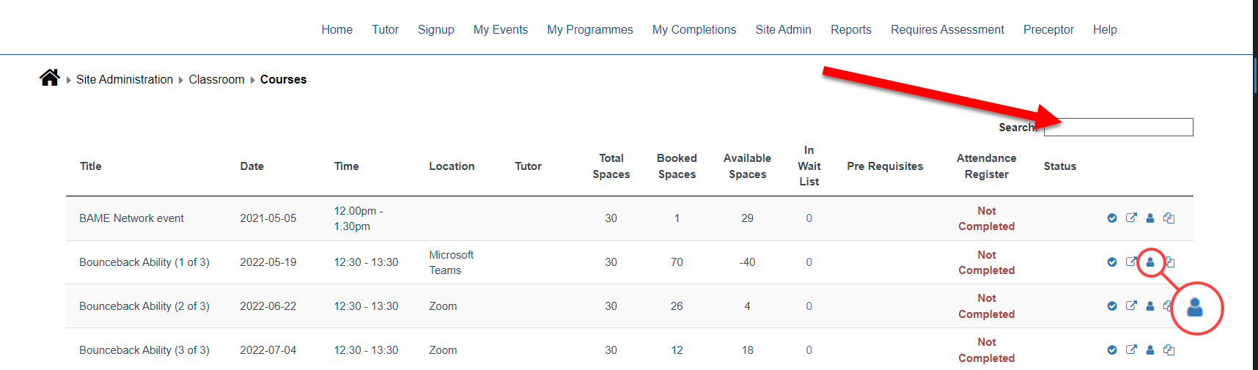The height and width of the screenshot is (370, 1258).
Task: Click checkmark icon for BAME Network event
Action: [x=1112, y=218]
